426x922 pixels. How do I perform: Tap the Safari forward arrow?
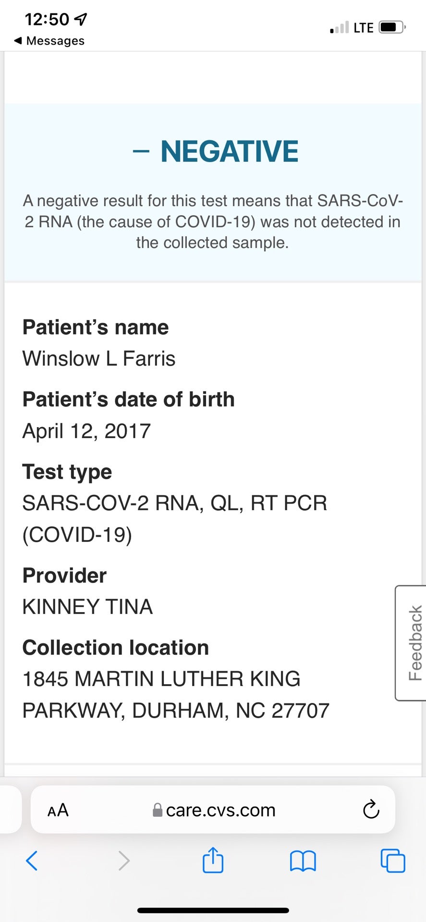click(x=124, y=860)
